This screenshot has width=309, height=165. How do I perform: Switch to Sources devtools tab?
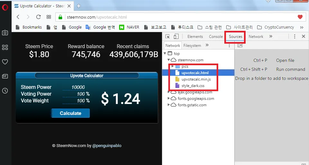pyautogui.click(x=236, y=37)
